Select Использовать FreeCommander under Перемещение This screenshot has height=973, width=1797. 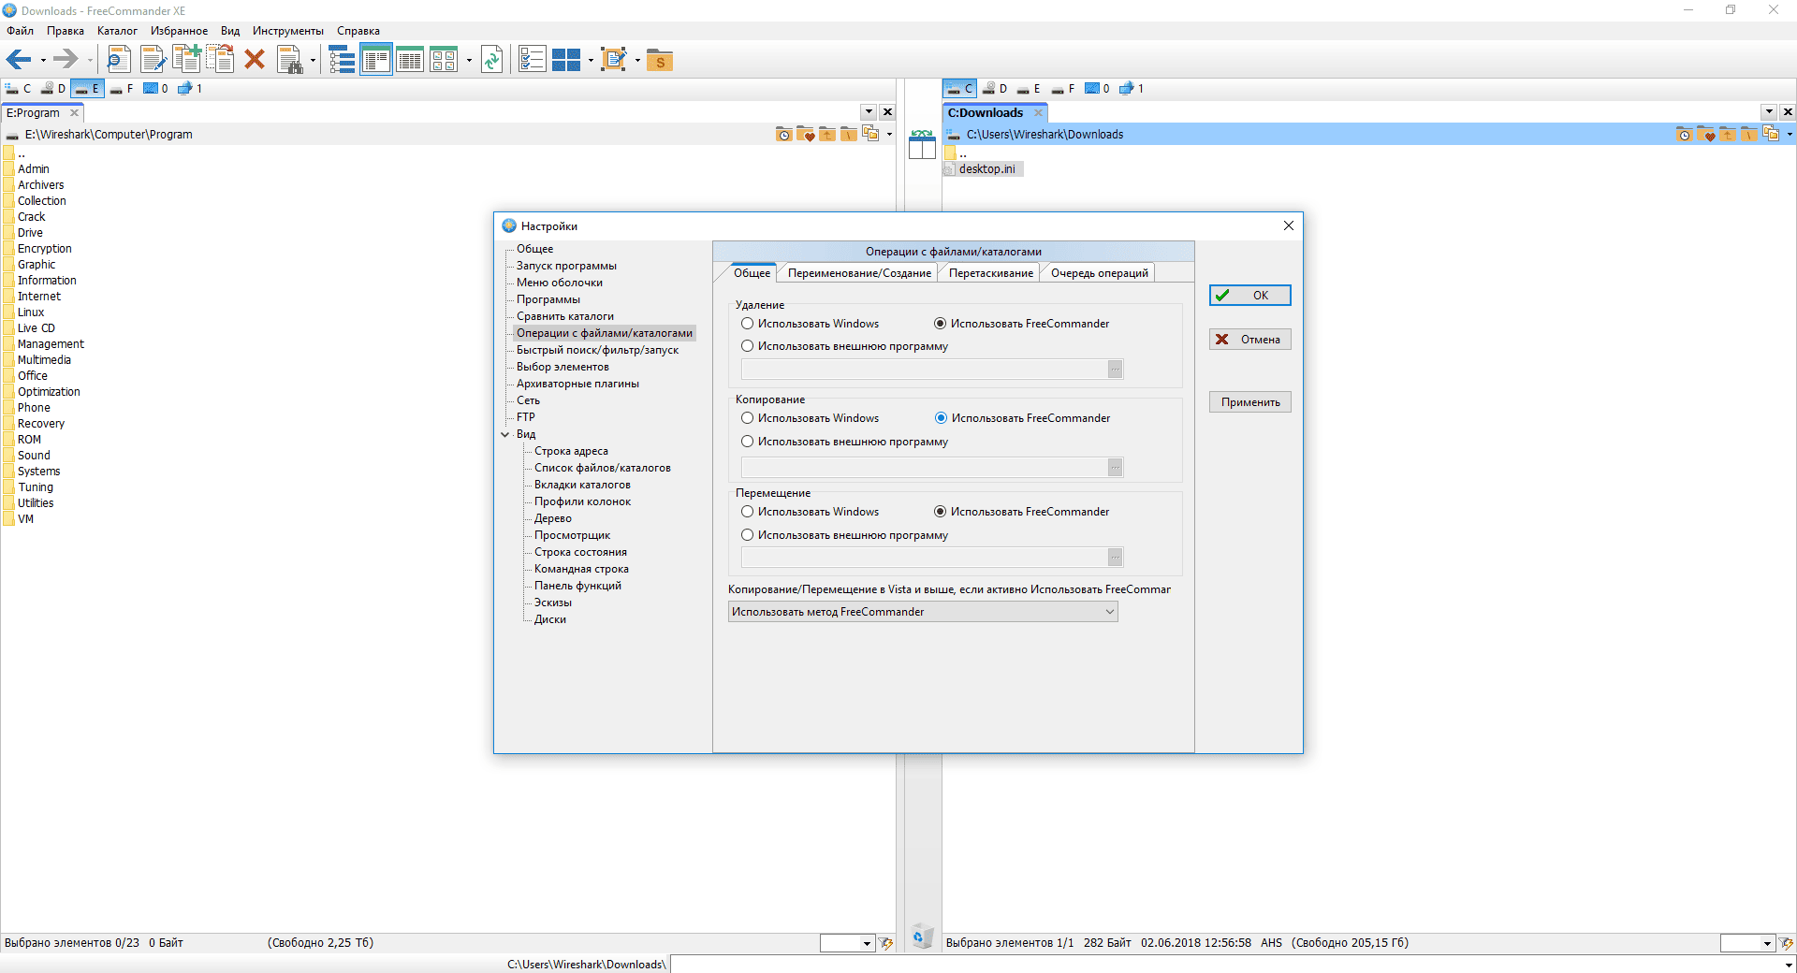tap(1022, 512)
